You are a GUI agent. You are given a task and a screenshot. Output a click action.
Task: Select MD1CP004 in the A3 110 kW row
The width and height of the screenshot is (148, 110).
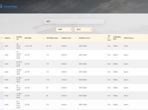coord(83,80)
